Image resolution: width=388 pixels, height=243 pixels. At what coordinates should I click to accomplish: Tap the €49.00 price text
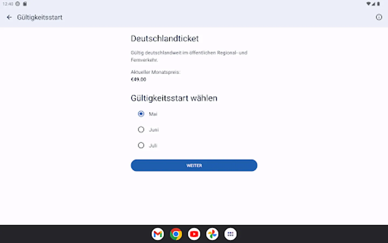coord(138,79)
